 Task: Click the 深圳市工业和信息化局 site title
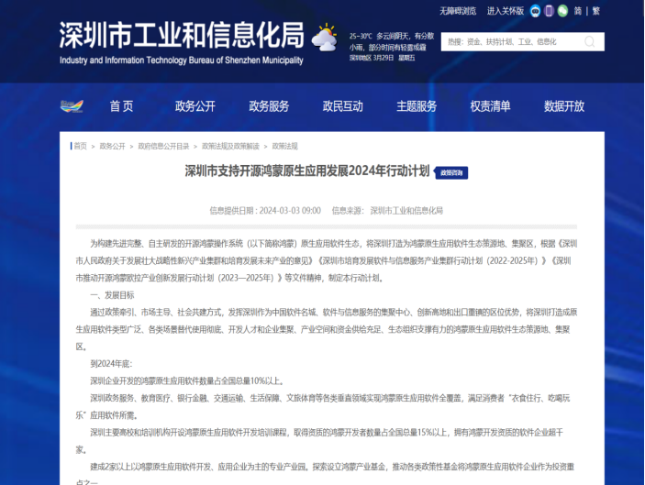tap(182, 36)
